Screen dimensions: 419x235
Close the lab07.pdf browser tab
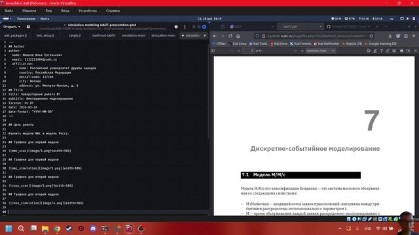click(x=320, y=27)
